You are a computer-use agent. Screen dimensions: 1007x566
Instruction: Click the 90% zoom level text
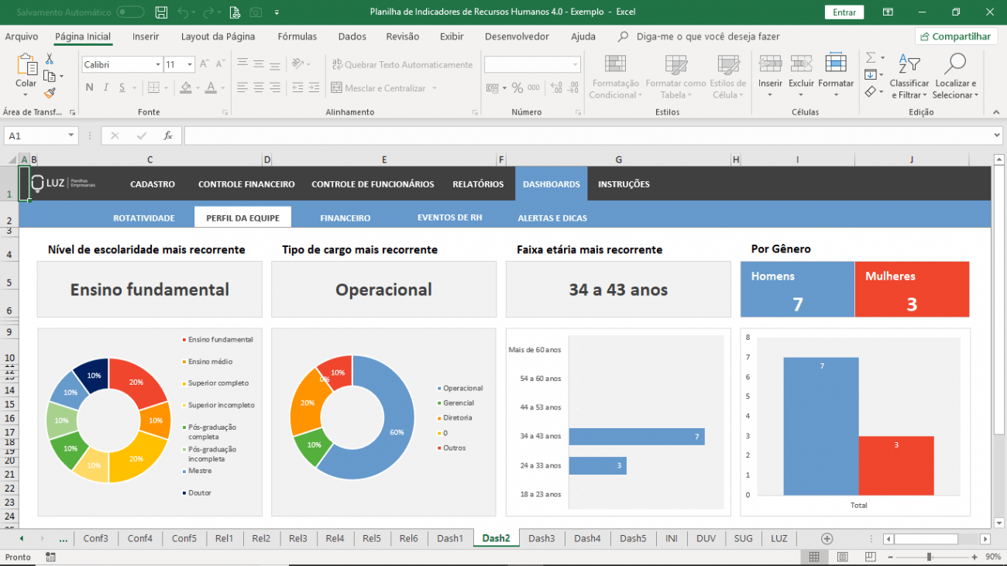pyautogui.click(x=993, y=557)
